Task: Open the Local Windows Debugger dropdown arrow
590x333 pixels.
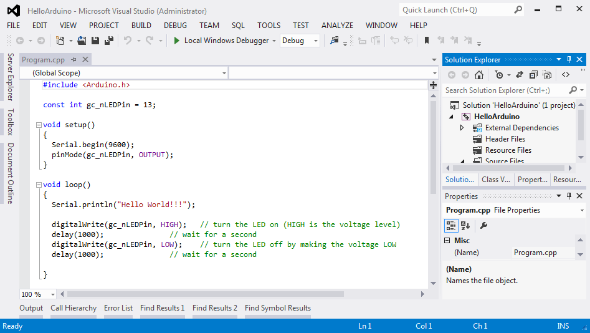Action: 274,41
